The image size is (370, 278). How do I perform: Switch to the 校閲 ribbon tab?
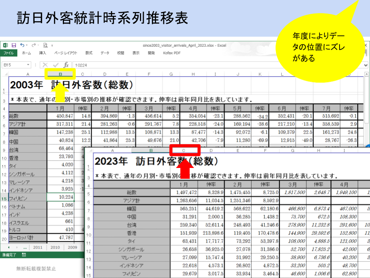coord(121,53)
